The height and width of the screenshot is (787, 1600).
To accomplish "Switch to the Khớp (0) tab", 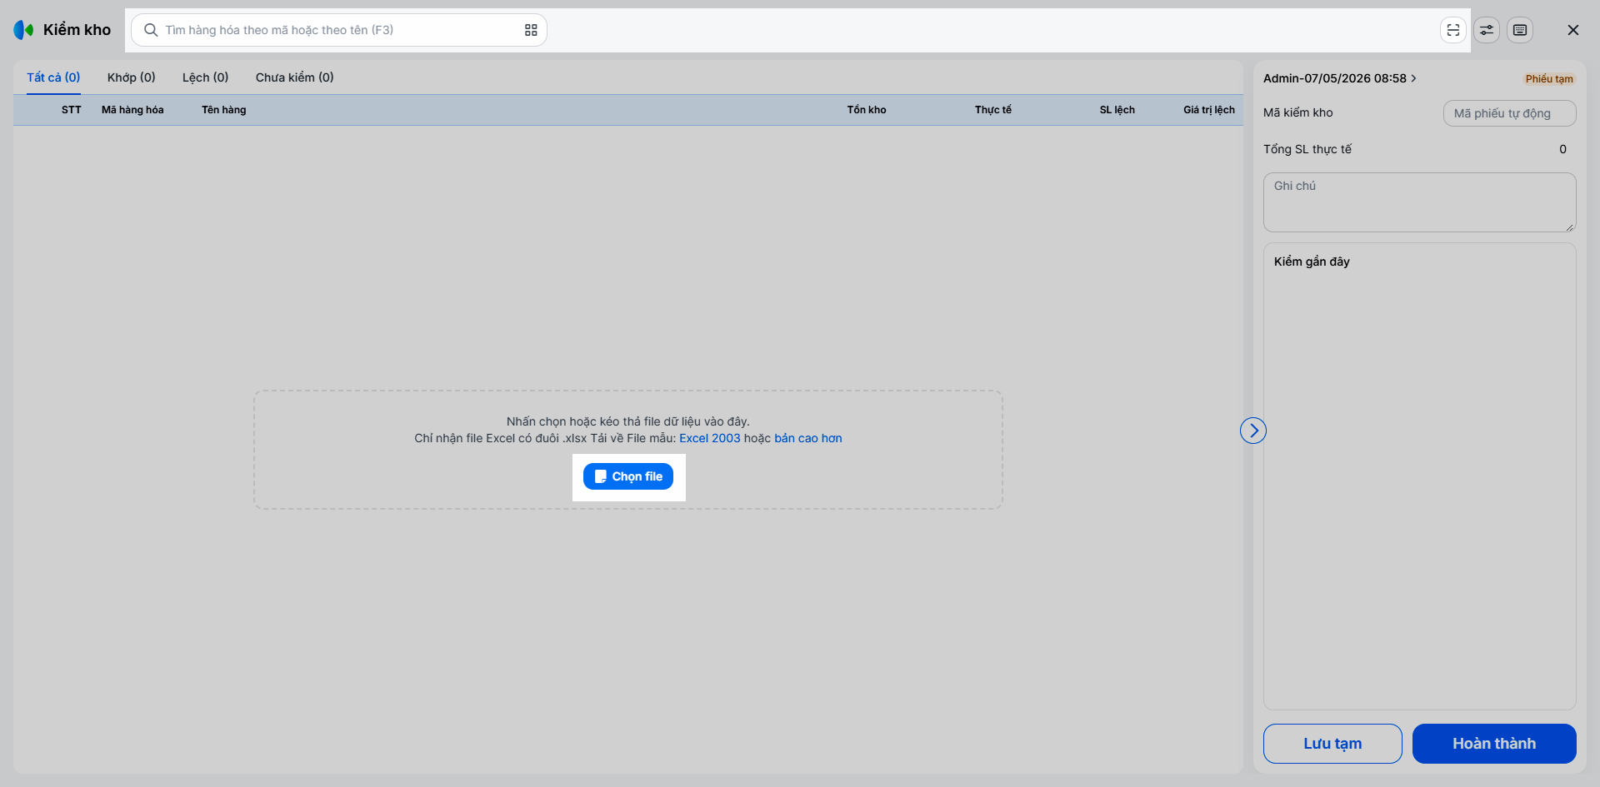I will 132,77.
